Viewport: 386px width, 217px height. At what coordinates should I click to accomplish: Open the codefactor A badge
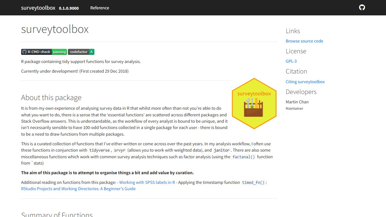[x=81, y=52]
